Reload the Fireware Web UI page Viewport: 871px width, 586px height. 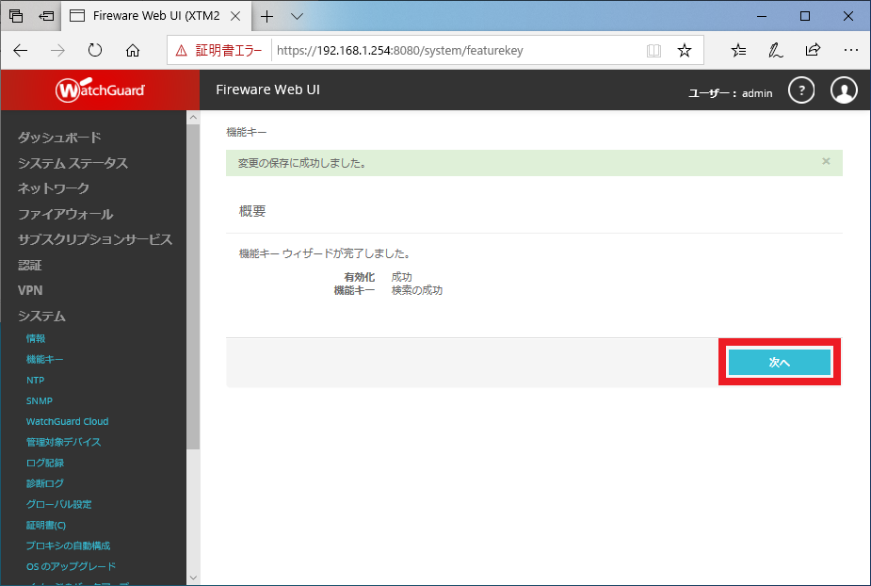pyautogui.click(x=95, y=51)
